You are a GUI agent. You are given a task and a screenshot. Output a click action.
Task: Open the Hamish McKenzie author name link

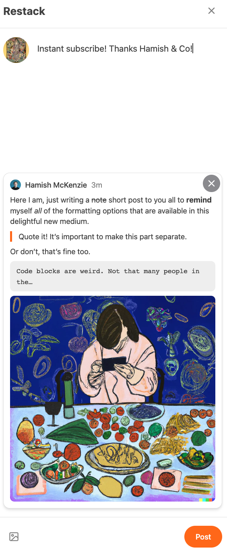pos(56,185)
